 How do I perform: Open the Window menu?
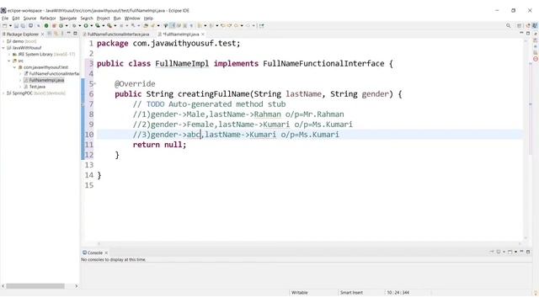click(x=132, y=19)
